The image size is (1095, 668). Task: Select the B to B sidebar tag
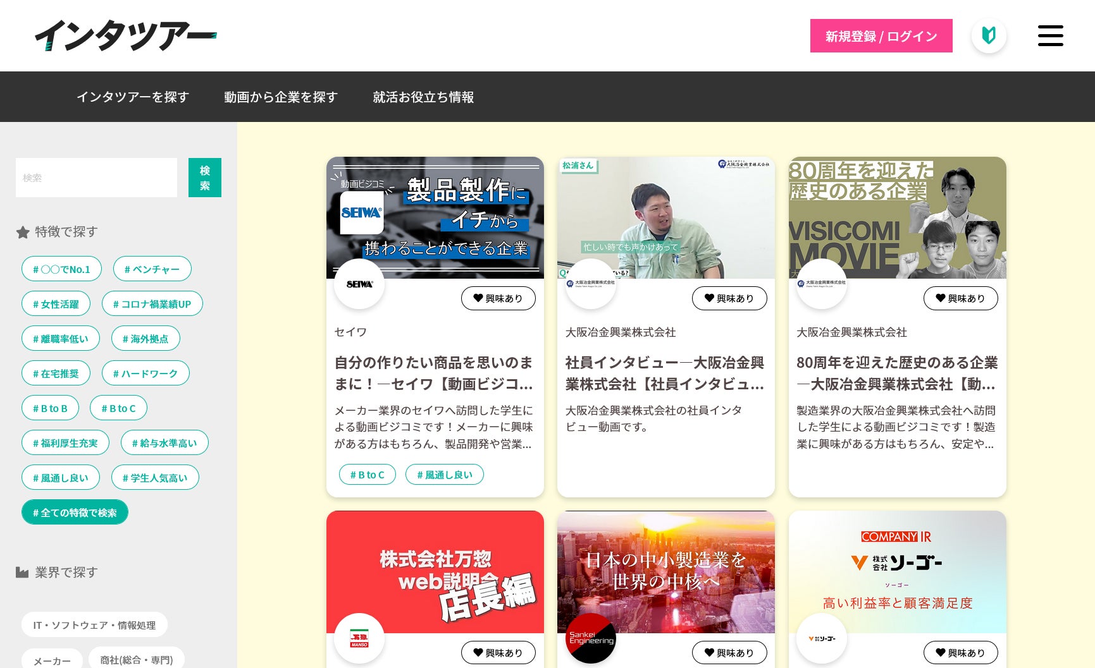point(50,408)
